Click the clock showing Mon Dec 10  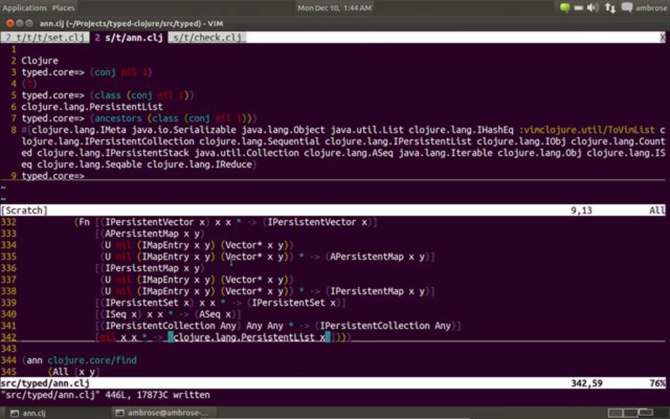[334, 8]
